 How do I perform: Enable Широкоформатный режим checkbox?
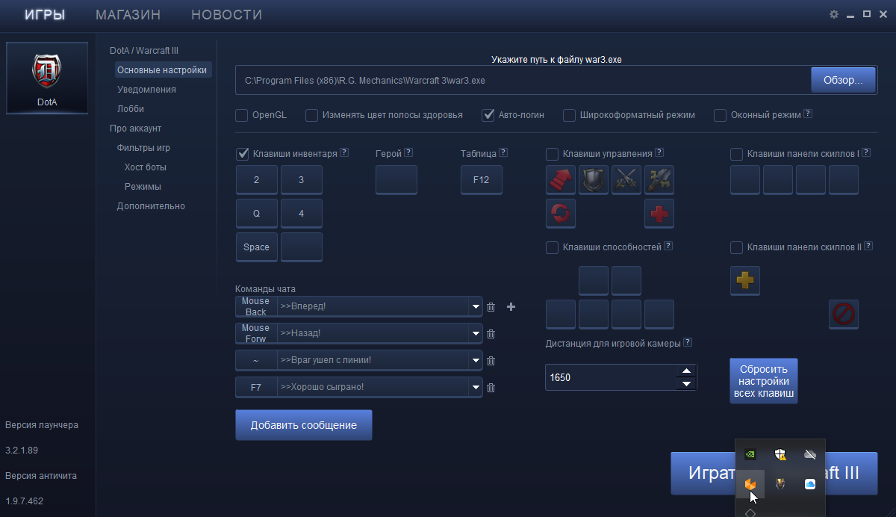[570, 115]
